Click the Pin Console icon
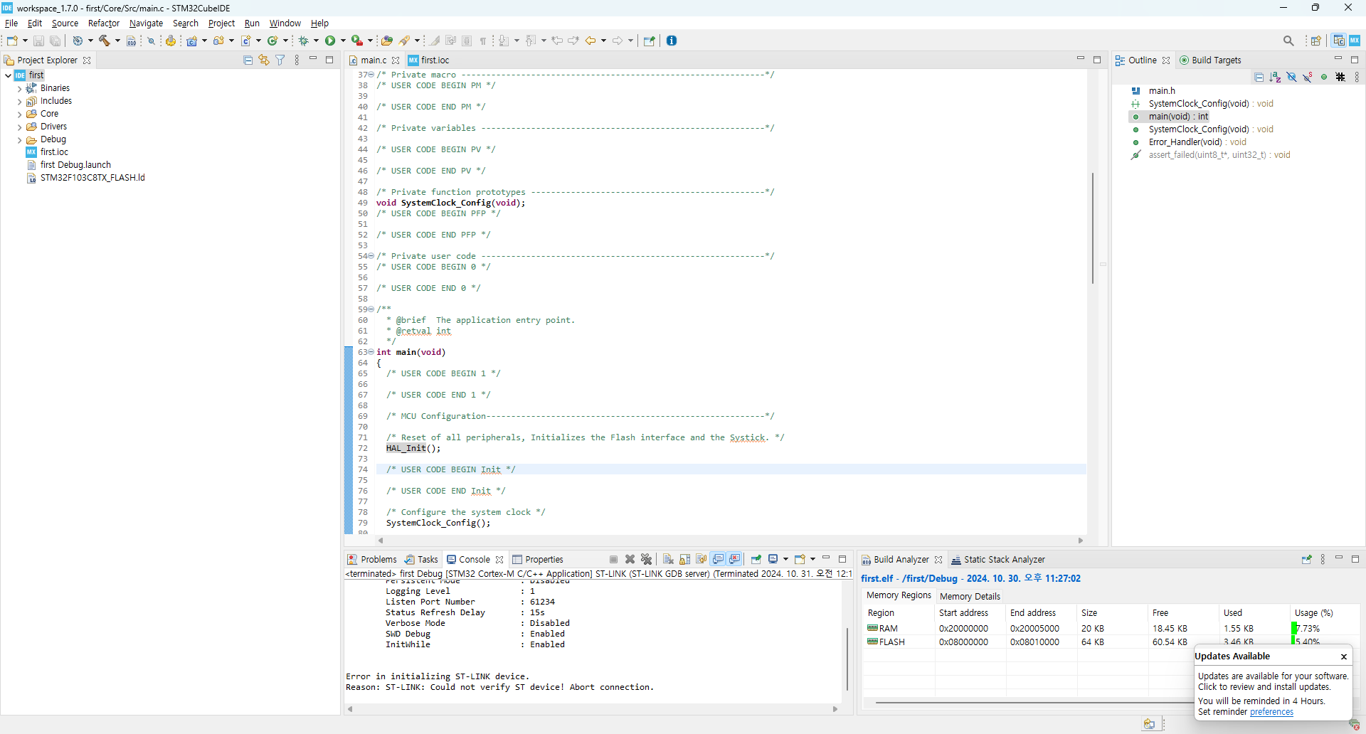1366x734 pixels. [x=756, y=560]
